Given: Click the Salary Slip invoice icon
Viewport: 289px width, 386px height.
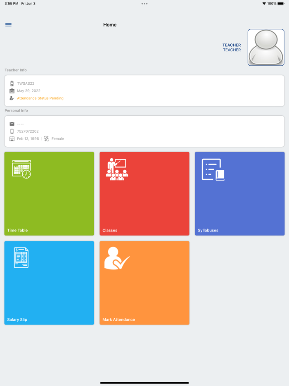Looking at the screenshot, I should [x=21, y=257].
